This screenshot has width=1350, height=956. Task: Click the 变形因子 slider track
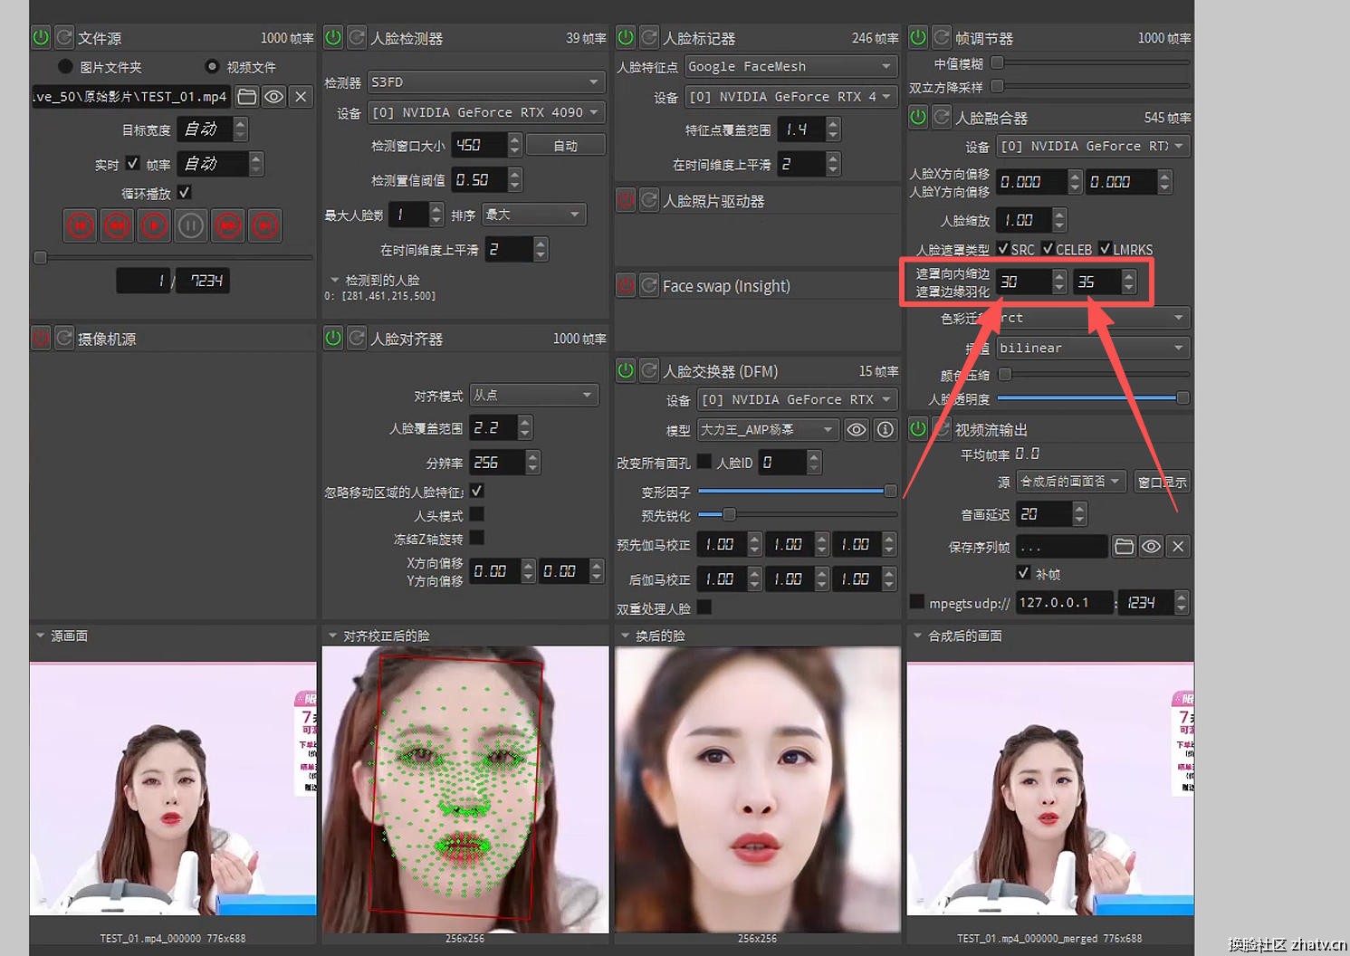797,492
